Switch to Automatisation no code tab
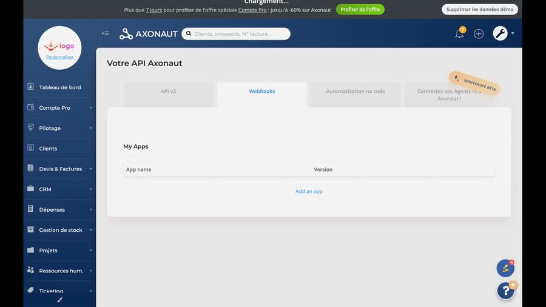This screenshot has width=546, height=307. 356,94
